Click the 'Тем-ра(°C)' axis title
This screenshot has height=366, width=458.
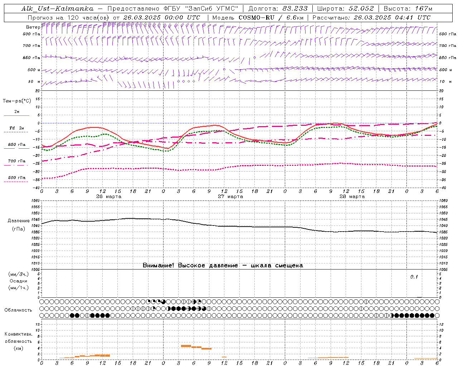17,101
